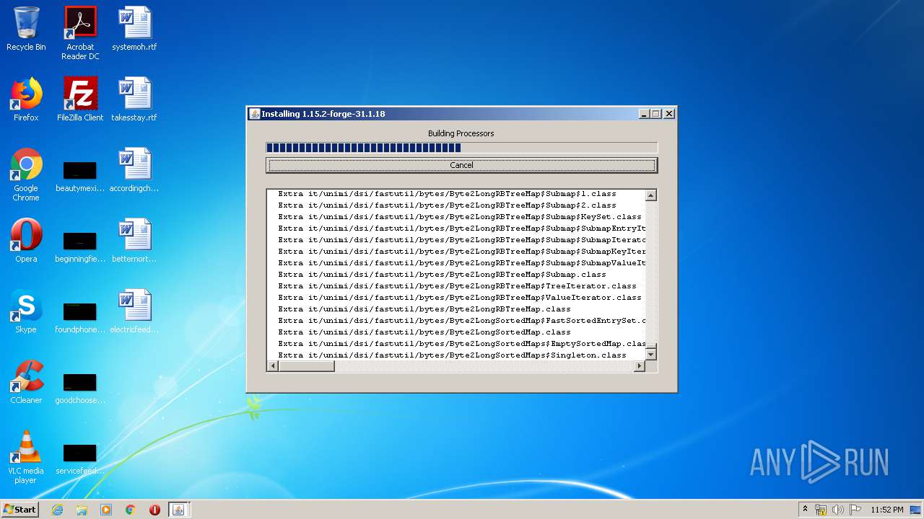Launch CCleaner desktop shortcut
The height and width of the screenshot is (519, 924).
tap(26, 382)
